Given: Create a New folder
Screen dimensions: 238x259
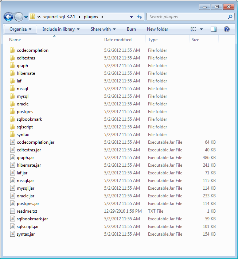Looking at the screenshot, I should pyautogui.click(x=157, y=29).
